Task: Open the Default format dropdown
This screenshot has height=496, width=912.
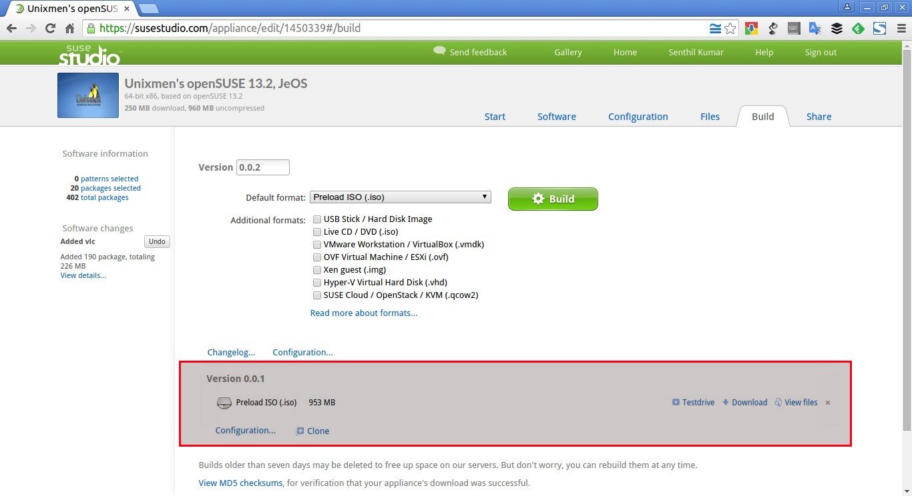Action: (400, 197)
